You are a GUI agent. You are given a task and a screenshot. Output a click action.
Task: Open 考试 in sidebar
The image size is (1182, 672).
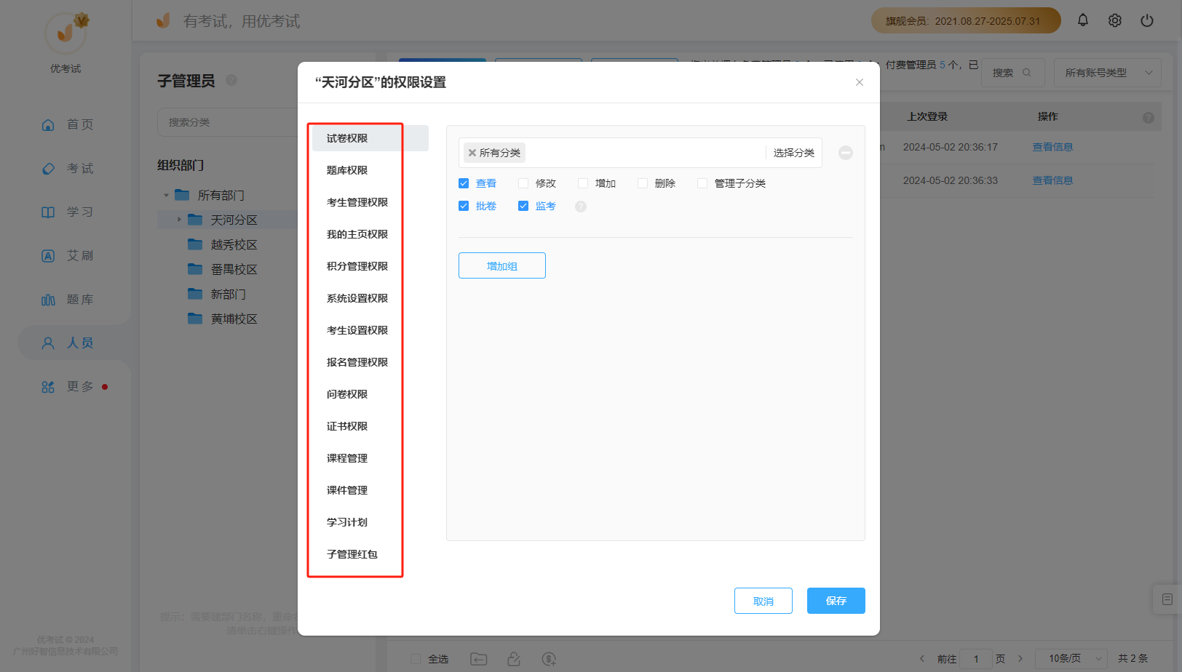(x=67, y=168)
